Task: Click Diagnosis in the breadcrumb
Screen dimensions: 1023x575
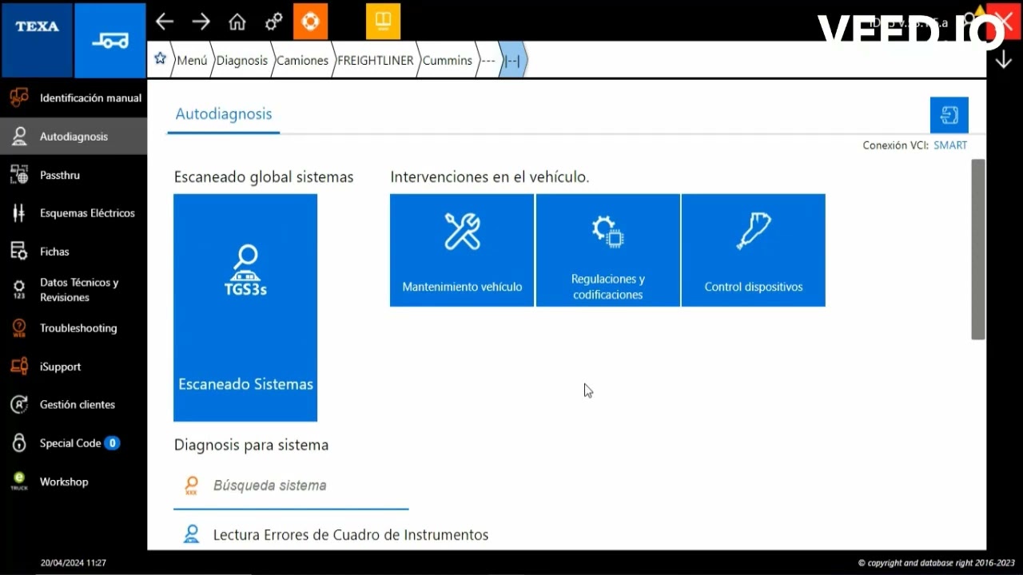Action: 241,60
